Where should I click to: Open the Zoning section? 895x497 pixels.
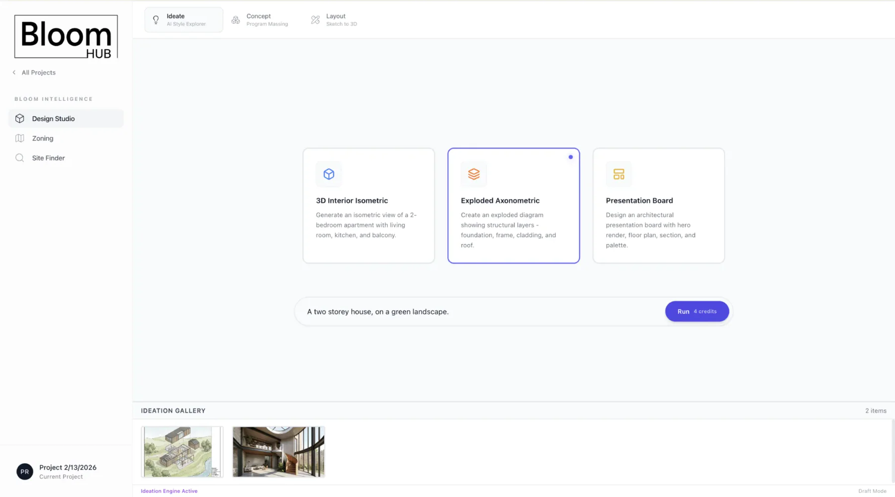(66, 138)
